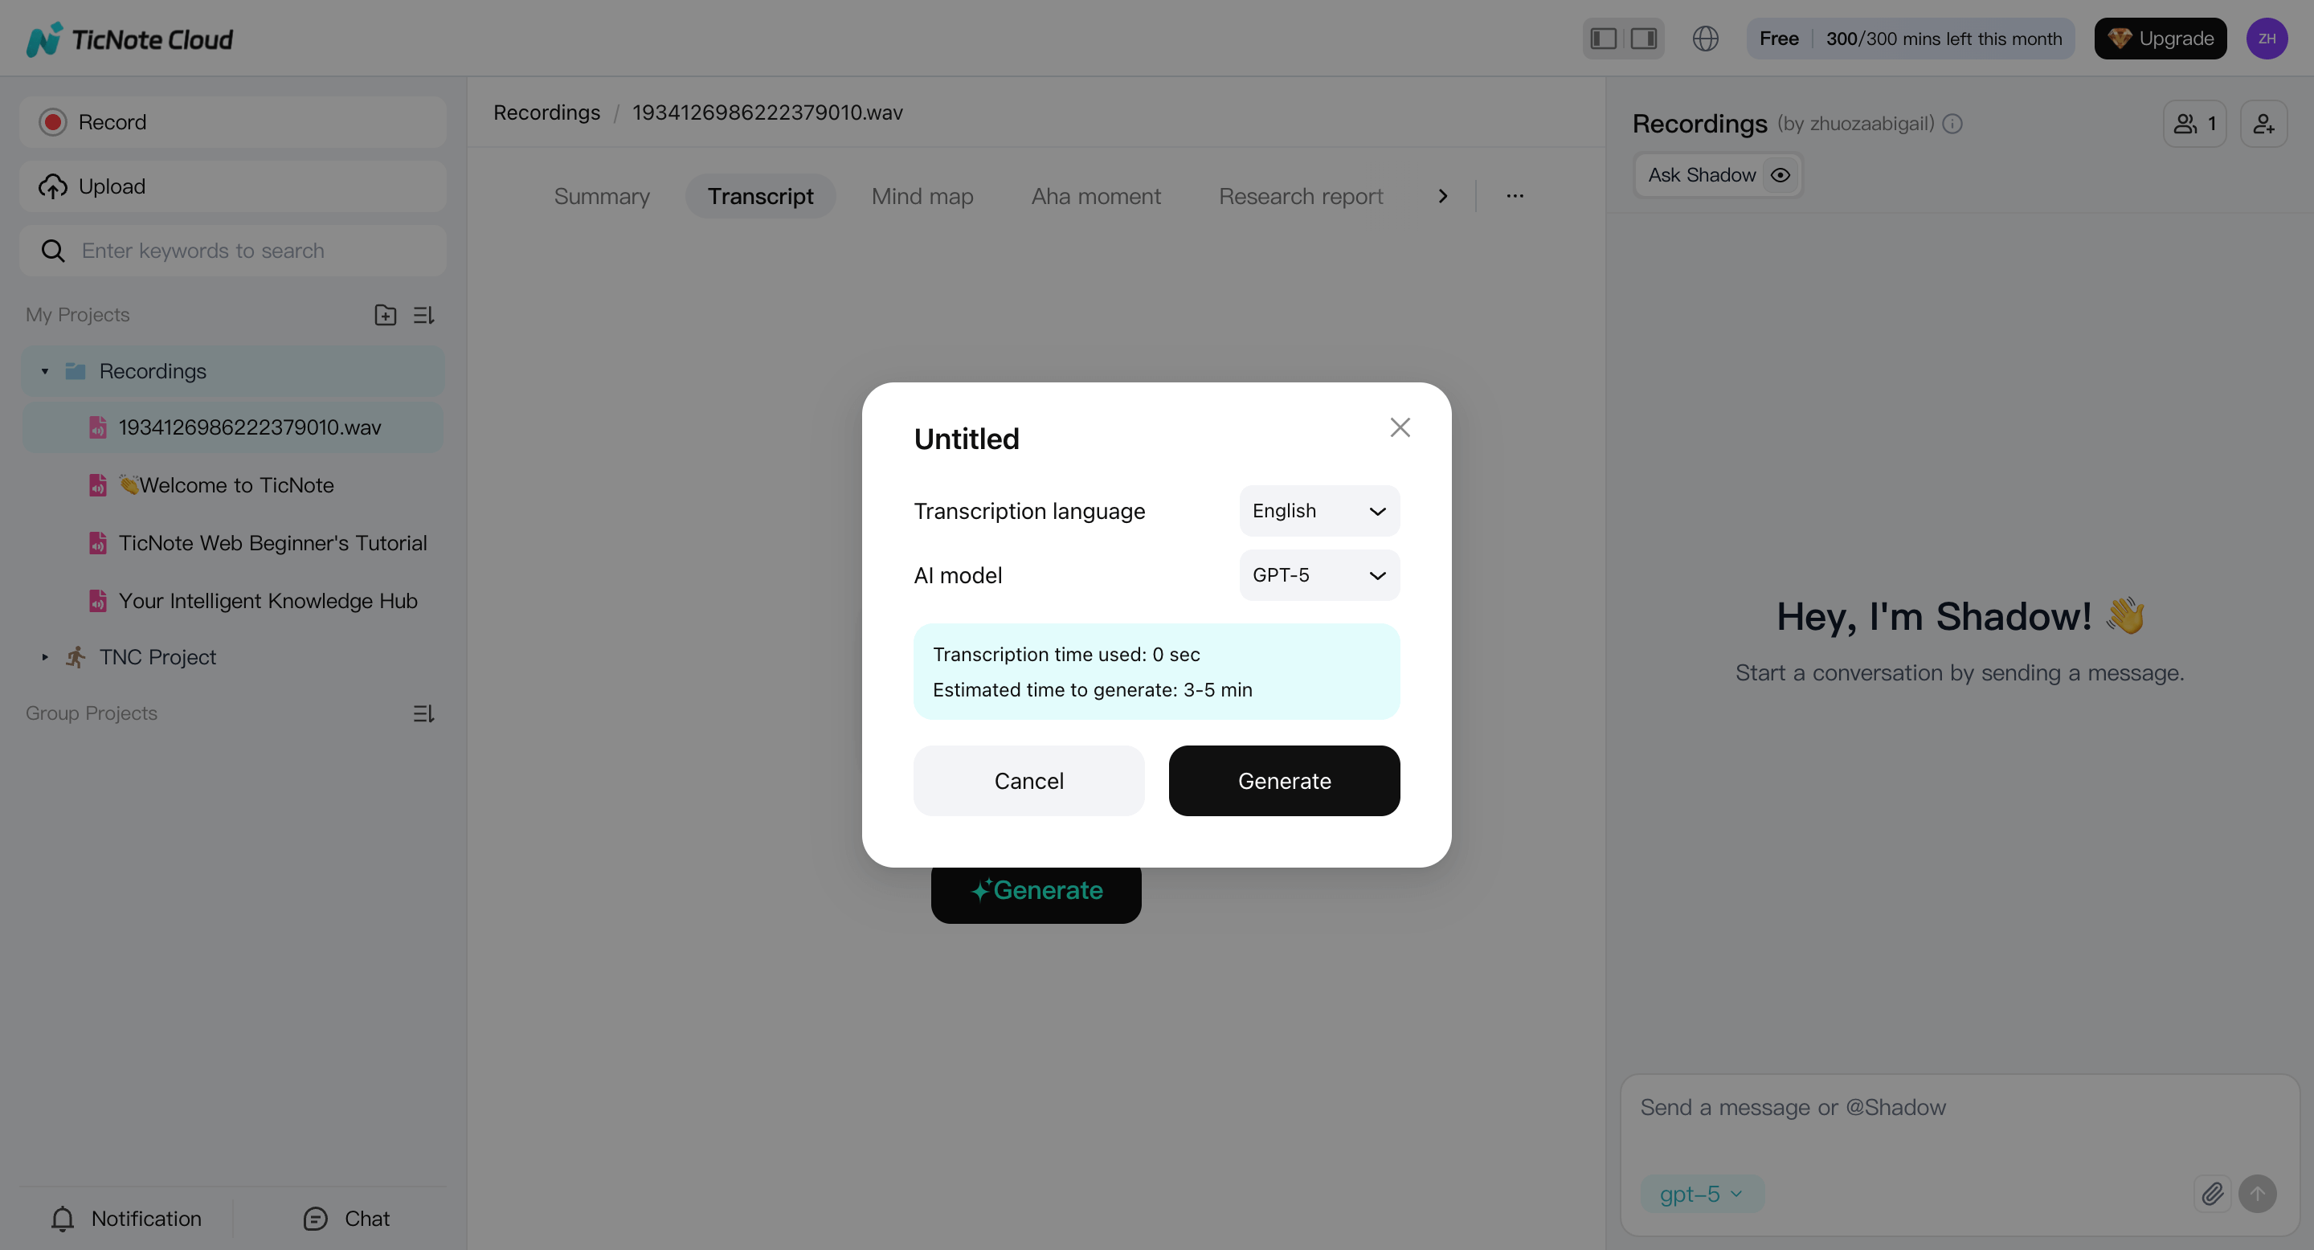Click the keyword search field
Screen dimensions: 2314x1250
coord(233,251)
